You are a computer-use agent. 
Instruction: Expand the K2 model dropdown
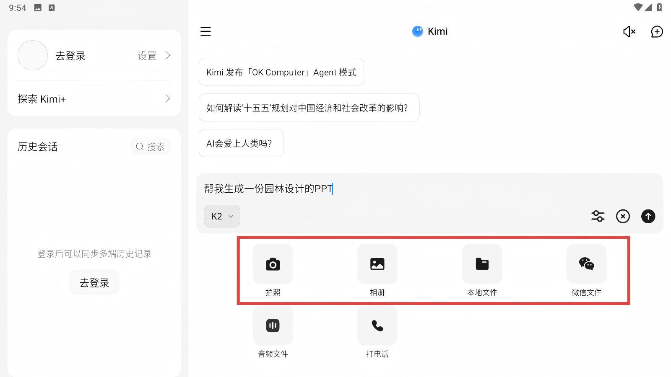click(x=222, y=216)
